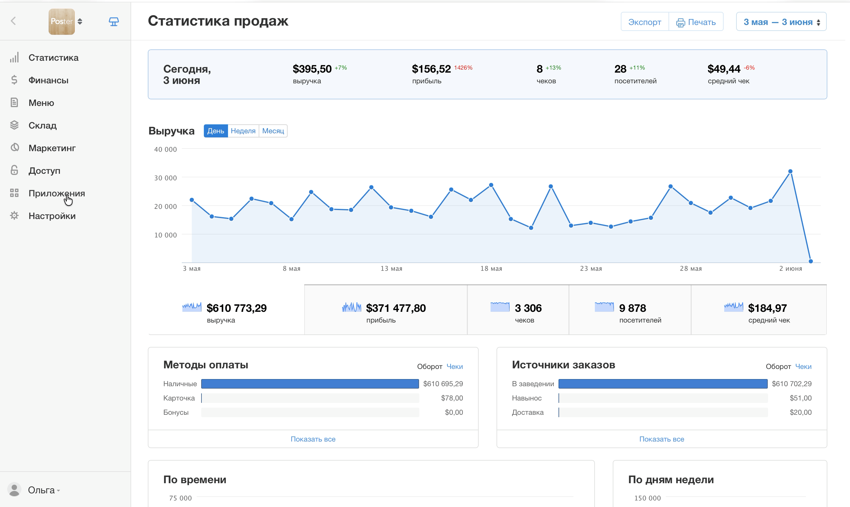850x507 pixels.
Task: Click the Menu document icon
Action: coord(14,102)
